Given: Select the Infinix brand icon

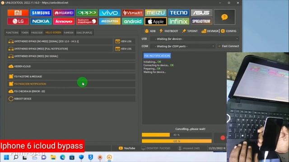Looking at the screenshot, I should (x=178, y=21).
